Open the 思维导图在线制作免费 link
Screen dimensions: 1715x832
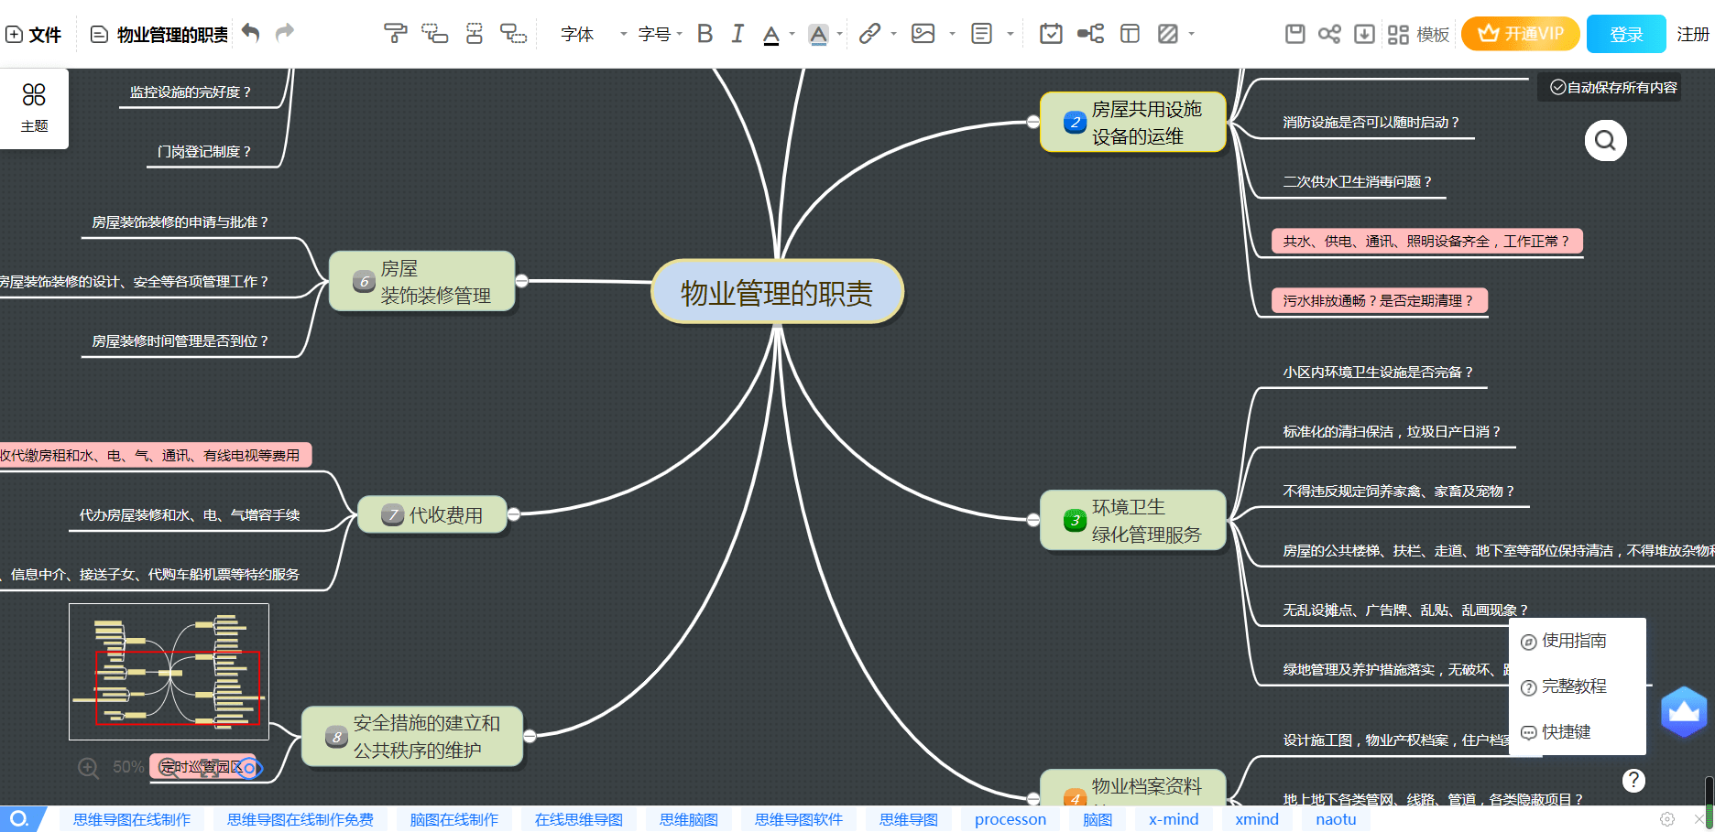[x=300, y=819]
